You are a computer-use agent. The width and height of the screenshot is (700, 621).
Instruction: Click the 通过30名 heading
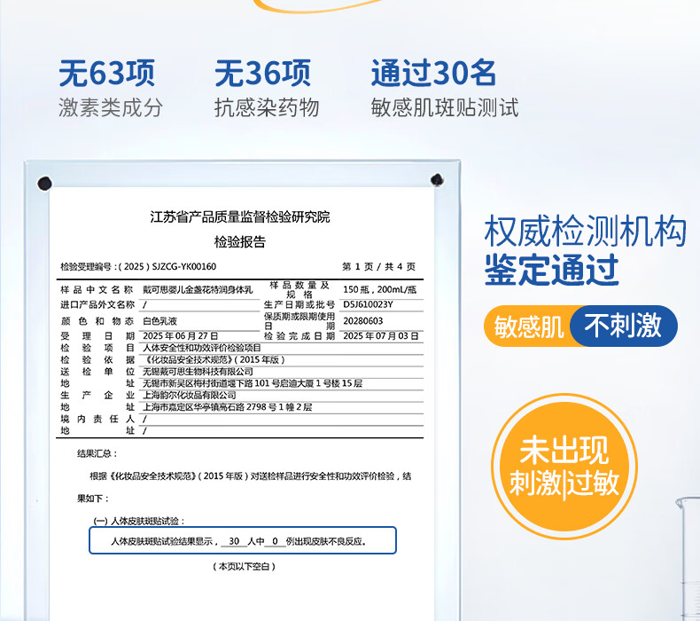pyautogui.click(x=433, y=73)
